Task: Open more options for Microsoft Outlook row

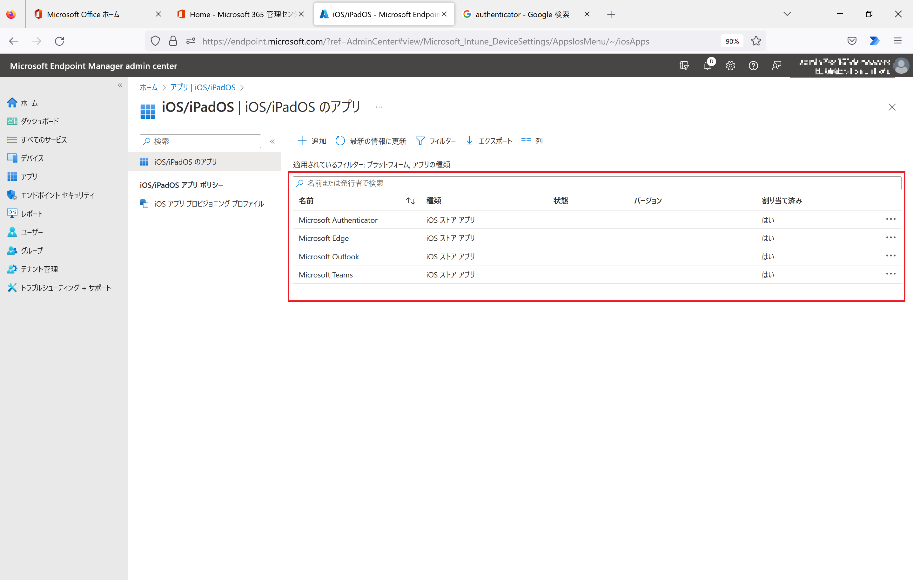Action: pos(891,256)
